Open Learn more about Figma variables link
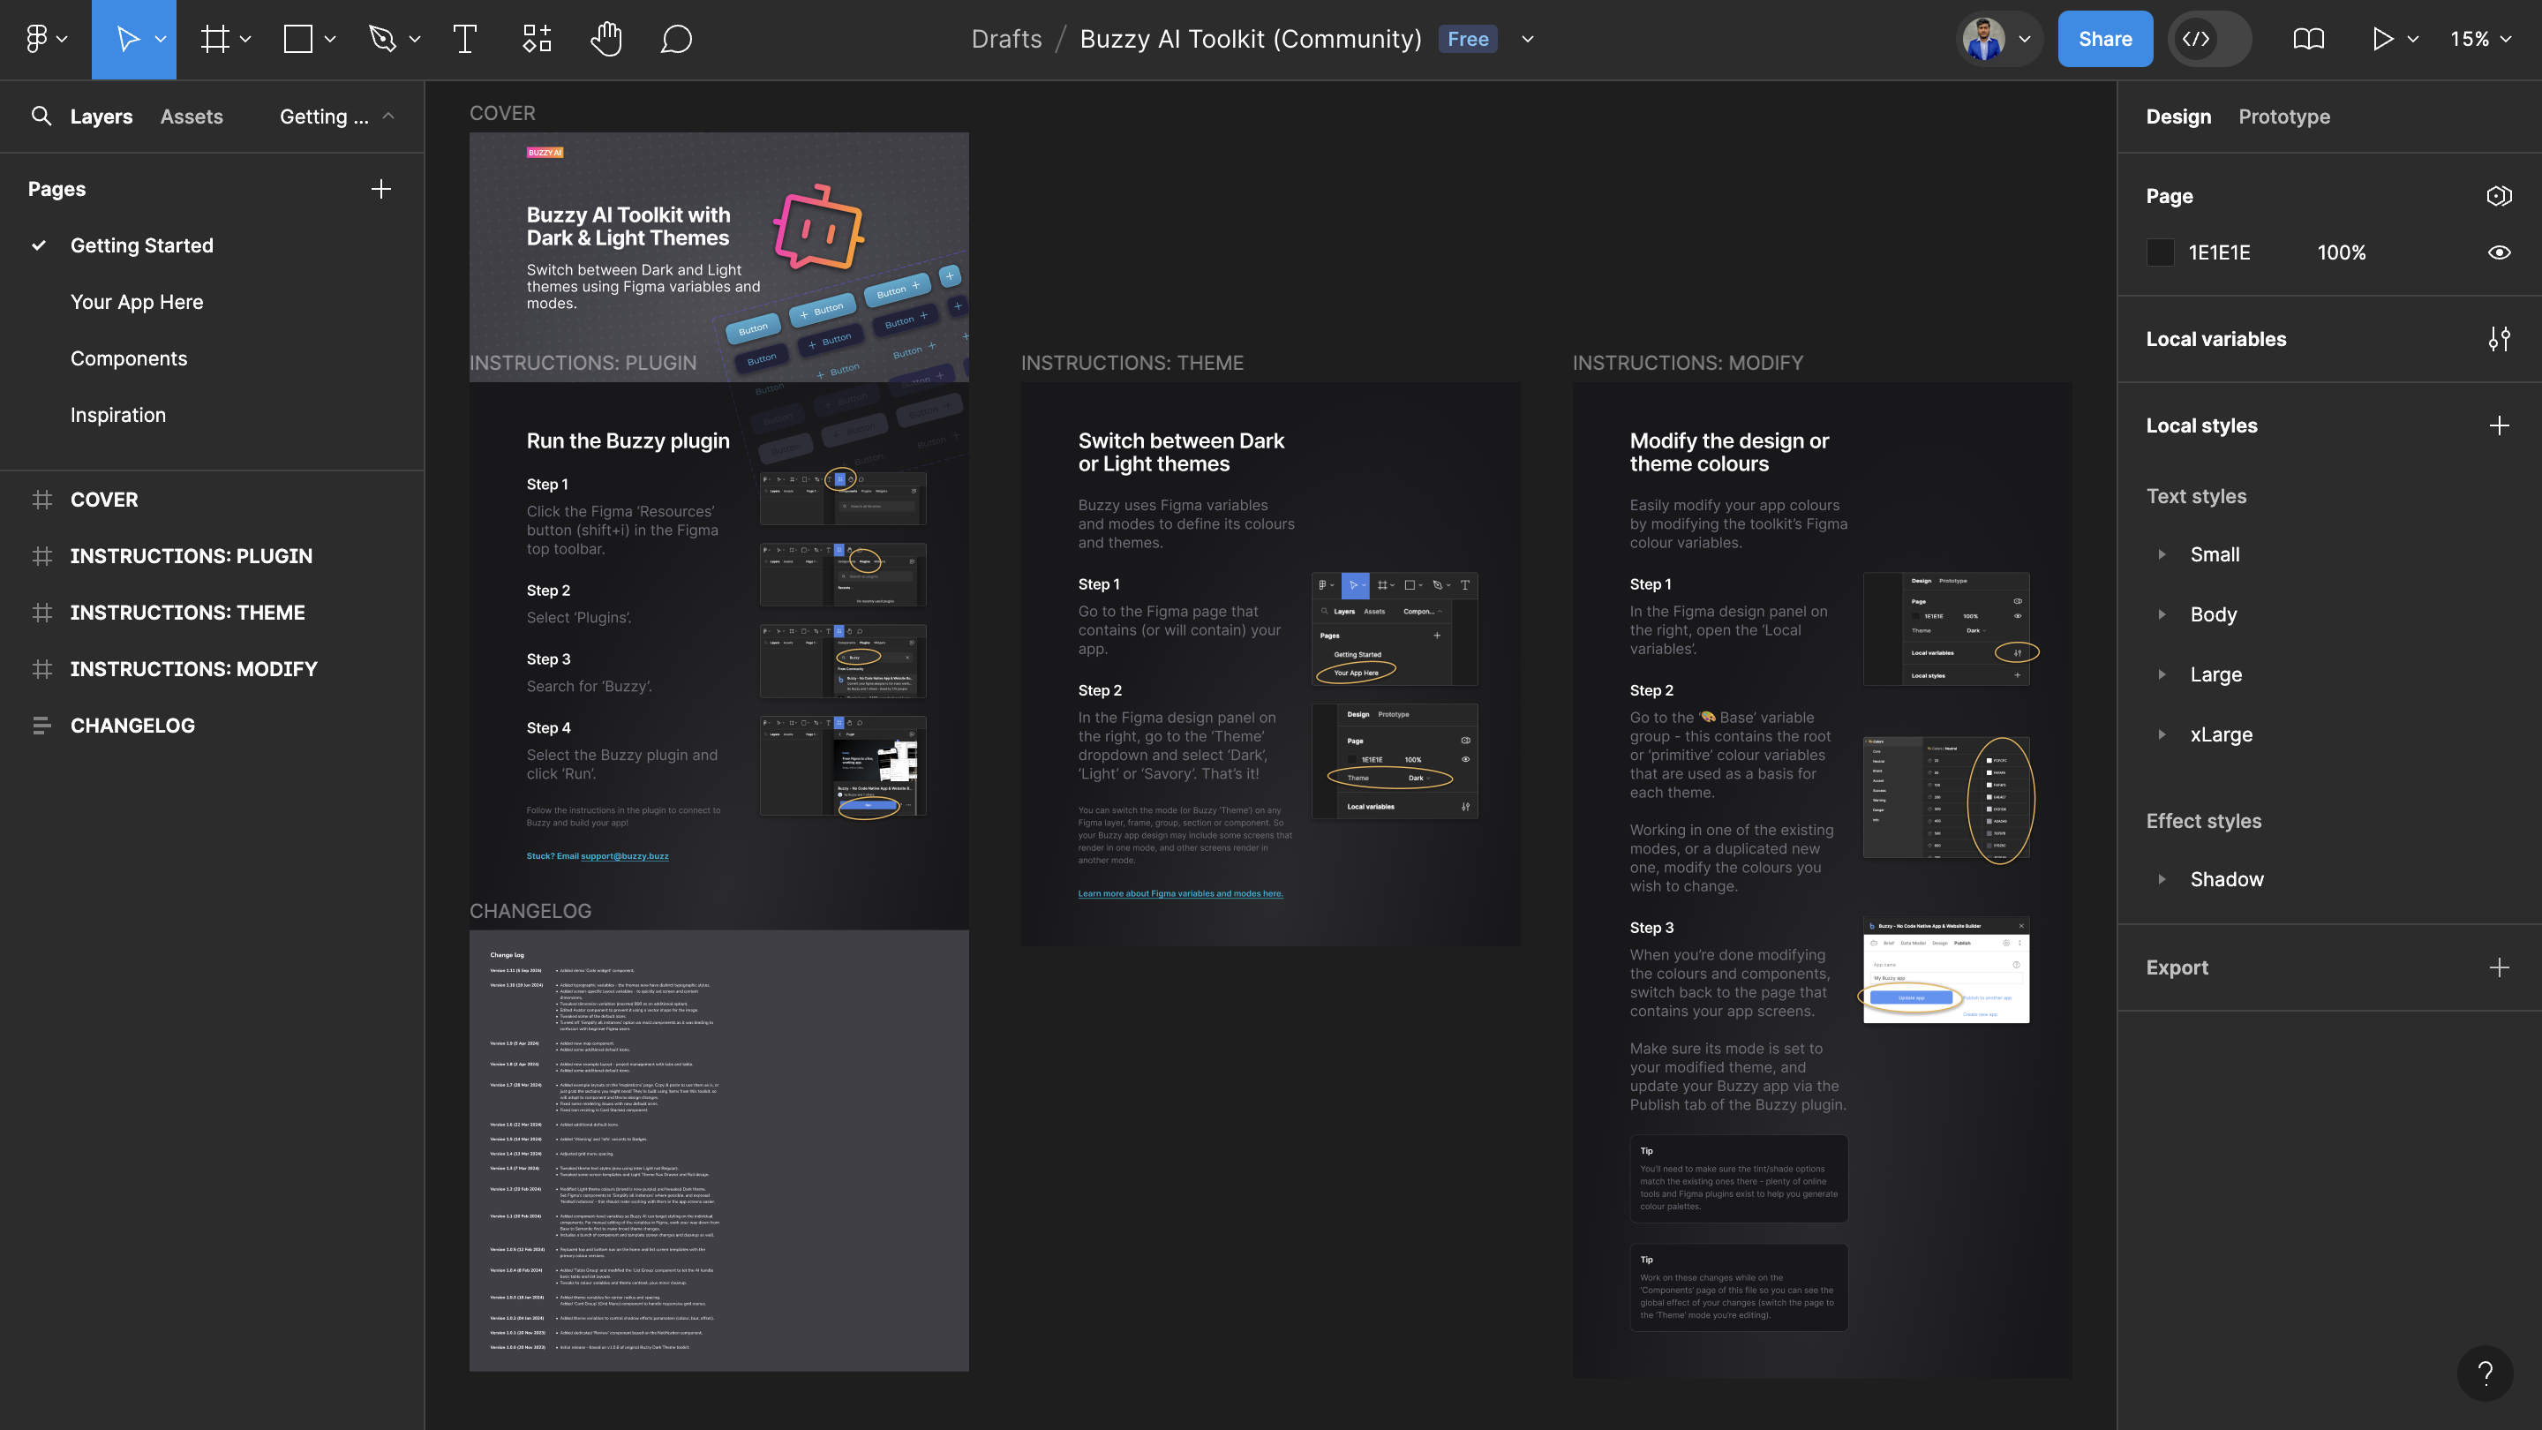The height and width of the screenshot is (1430, 2542). click(1180, 893)
